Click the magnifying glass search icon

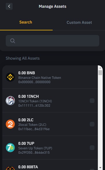13,41
